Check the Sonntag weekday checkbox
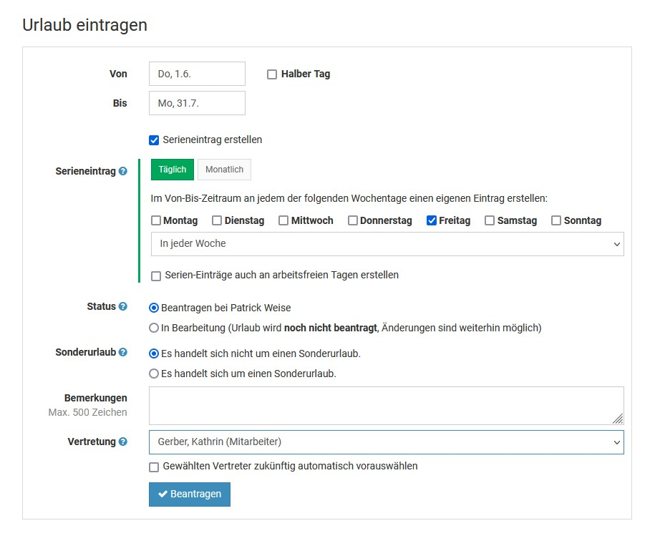Viewport: 655px width, 546px height. (x=556, y=221)
